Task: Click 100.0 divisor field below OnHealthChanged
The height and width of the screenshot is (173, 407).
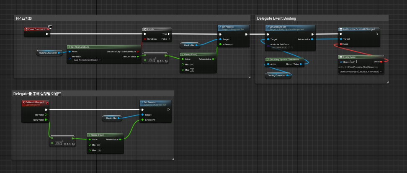Action: pyautogui.click(x=58, y=143)
